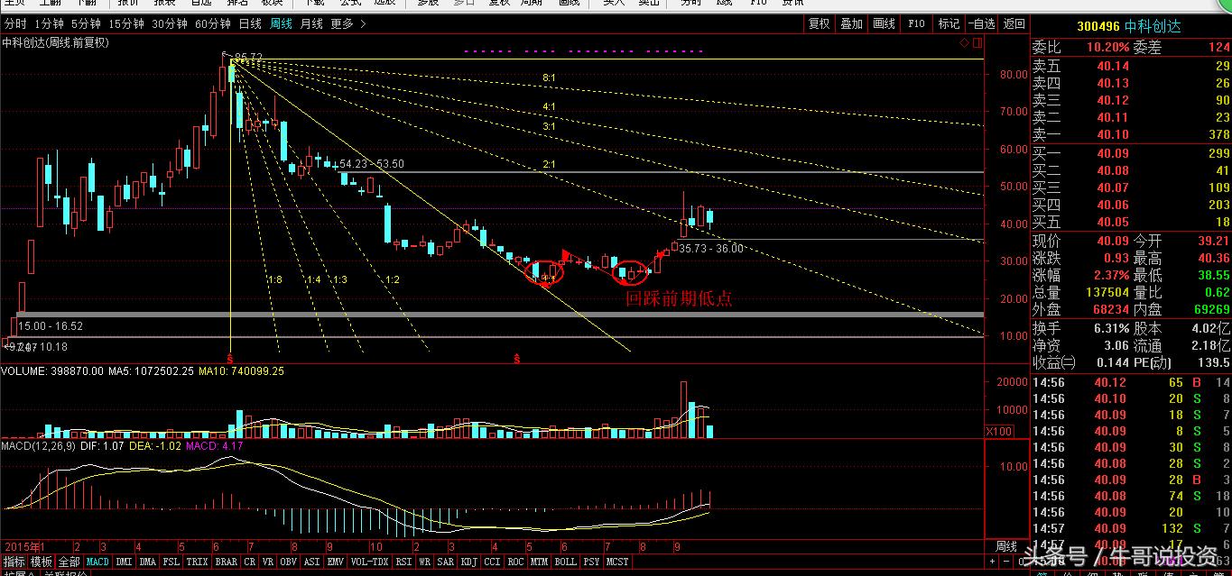Open the 画线 drawing tools
The image size is (1232, 576).
coord(884,24)
